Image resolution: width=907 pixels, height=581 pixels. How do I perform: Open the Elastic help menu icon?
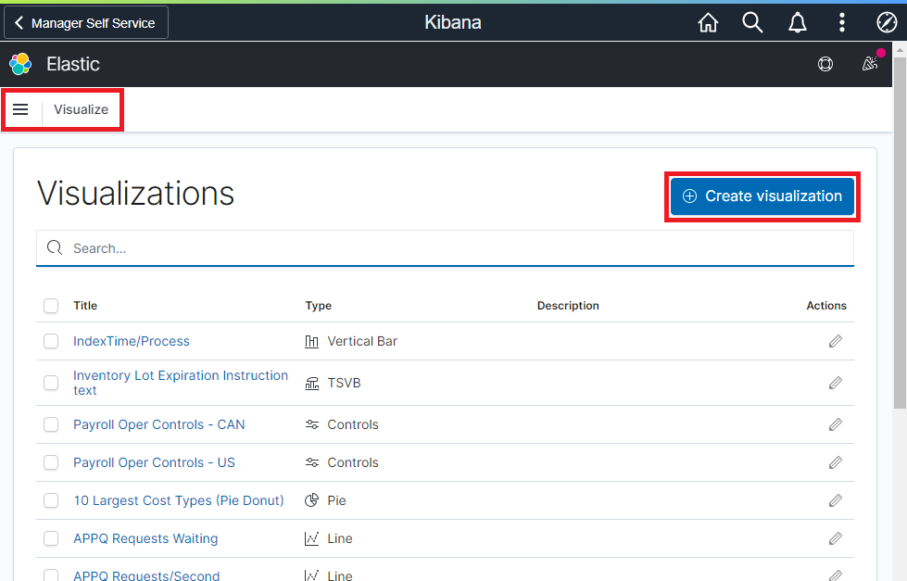pos(825,64)
